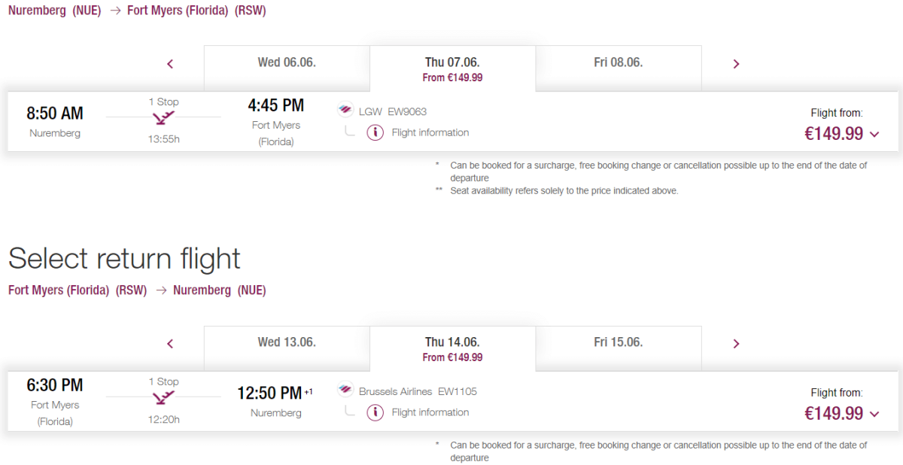Expand return flight €149.99 fare options

pyautogui.click(x=874, y=415)
